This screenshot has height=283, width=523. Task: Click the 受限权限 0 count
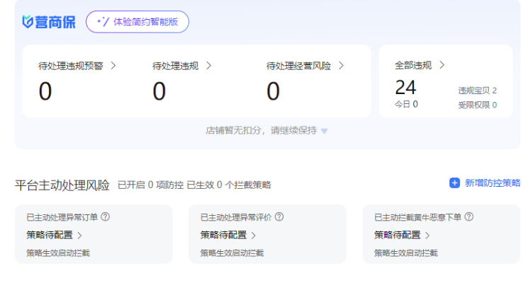477,105
